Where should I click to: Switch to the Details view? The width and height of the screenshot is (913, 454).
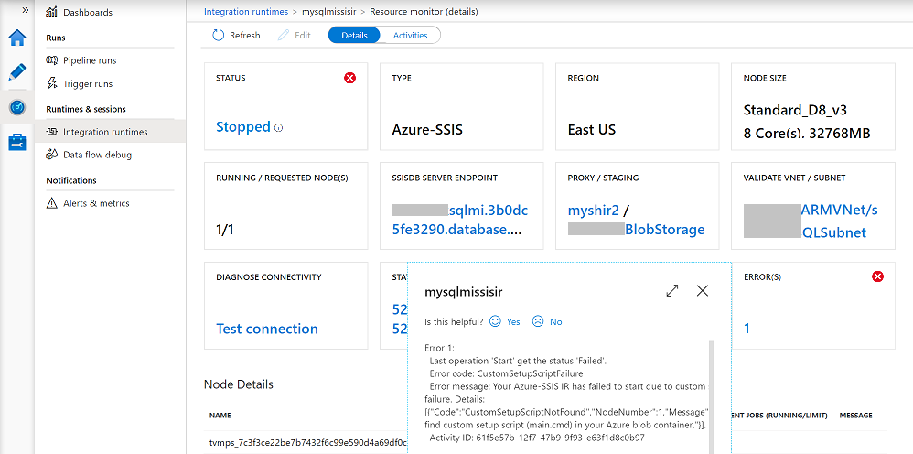click(354, 36)
